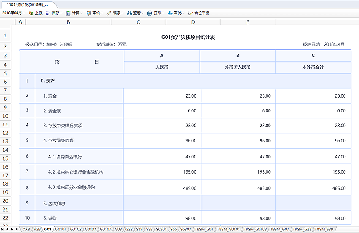Click the 打印 printer icon
359x233 pixels.
coord(150,13)
